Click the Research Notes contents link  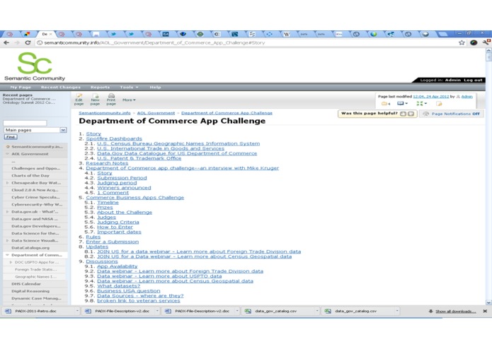(x=107, y=163)
